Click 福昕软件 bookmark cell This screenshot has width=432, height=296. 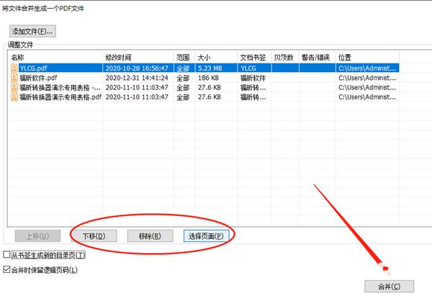[253, 78]
